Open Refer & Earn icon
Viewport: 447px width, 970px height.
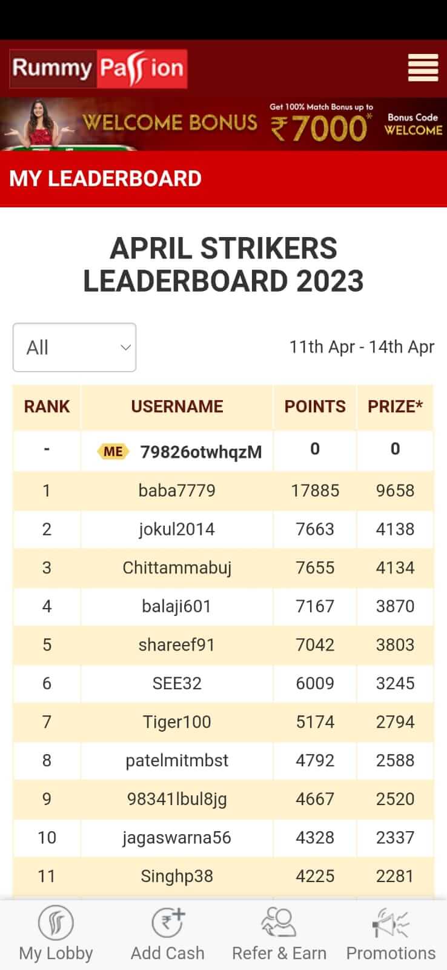pos(279,923)
